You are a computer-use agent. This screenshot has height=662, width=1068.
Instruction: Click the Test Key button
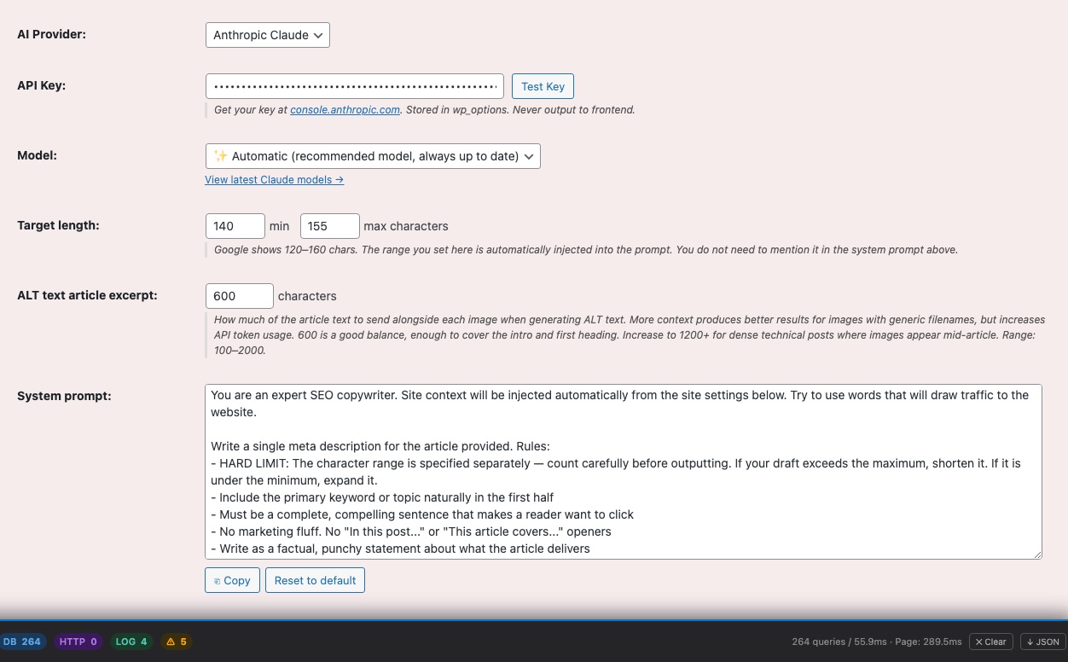543,86
